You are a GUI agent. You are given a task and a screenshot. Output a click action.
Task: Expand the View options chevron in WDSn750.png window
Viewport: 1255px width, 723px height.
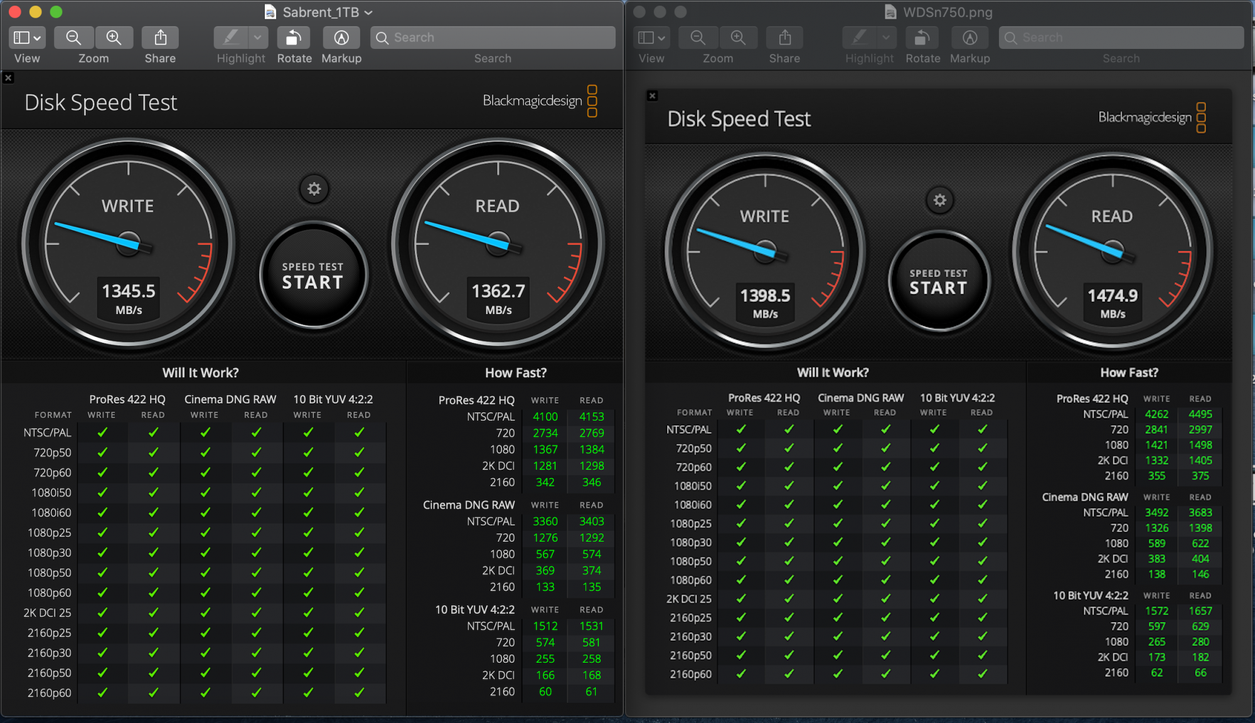coord(662,38)
